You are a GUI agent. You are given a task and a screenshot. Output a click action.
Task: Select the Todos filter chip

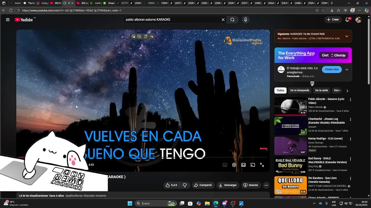280,90
